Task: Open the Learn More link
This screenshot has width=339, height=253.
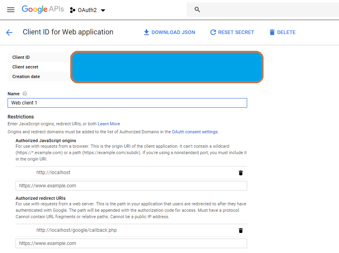Action: coord(109,124)
